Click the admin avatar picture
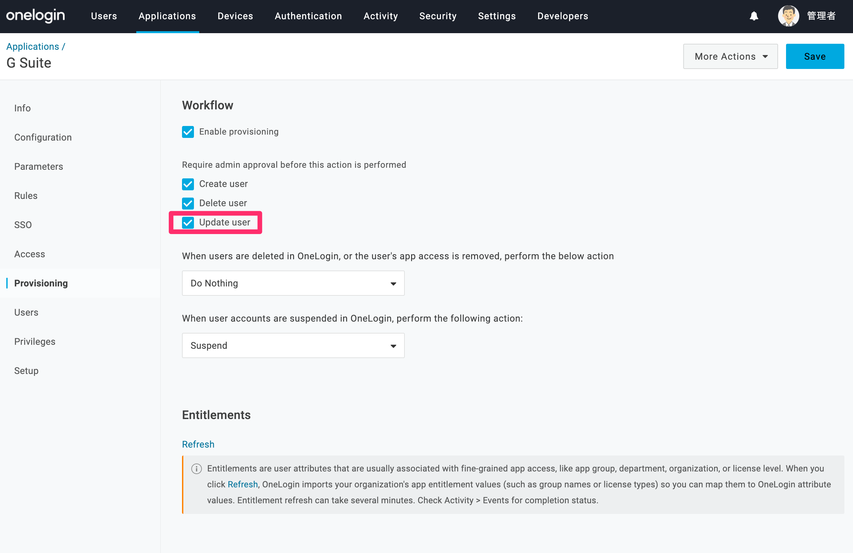 pyautogui.click(x=788, y=16)
